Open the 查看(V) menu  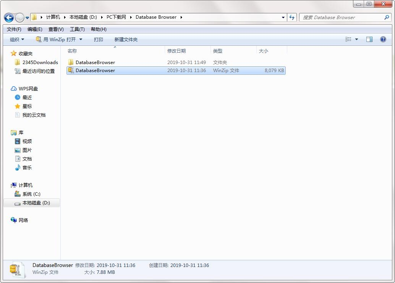click(x=56, y=29)
